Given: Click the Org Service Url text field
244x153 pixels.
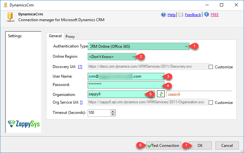Looking at the screenshot, I should (148, 102).
